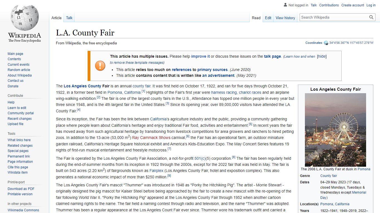Viewport: 380px width, 213px height.
Task: Open the Page information link
Action: pyautogui.click(x=20, y=162)
